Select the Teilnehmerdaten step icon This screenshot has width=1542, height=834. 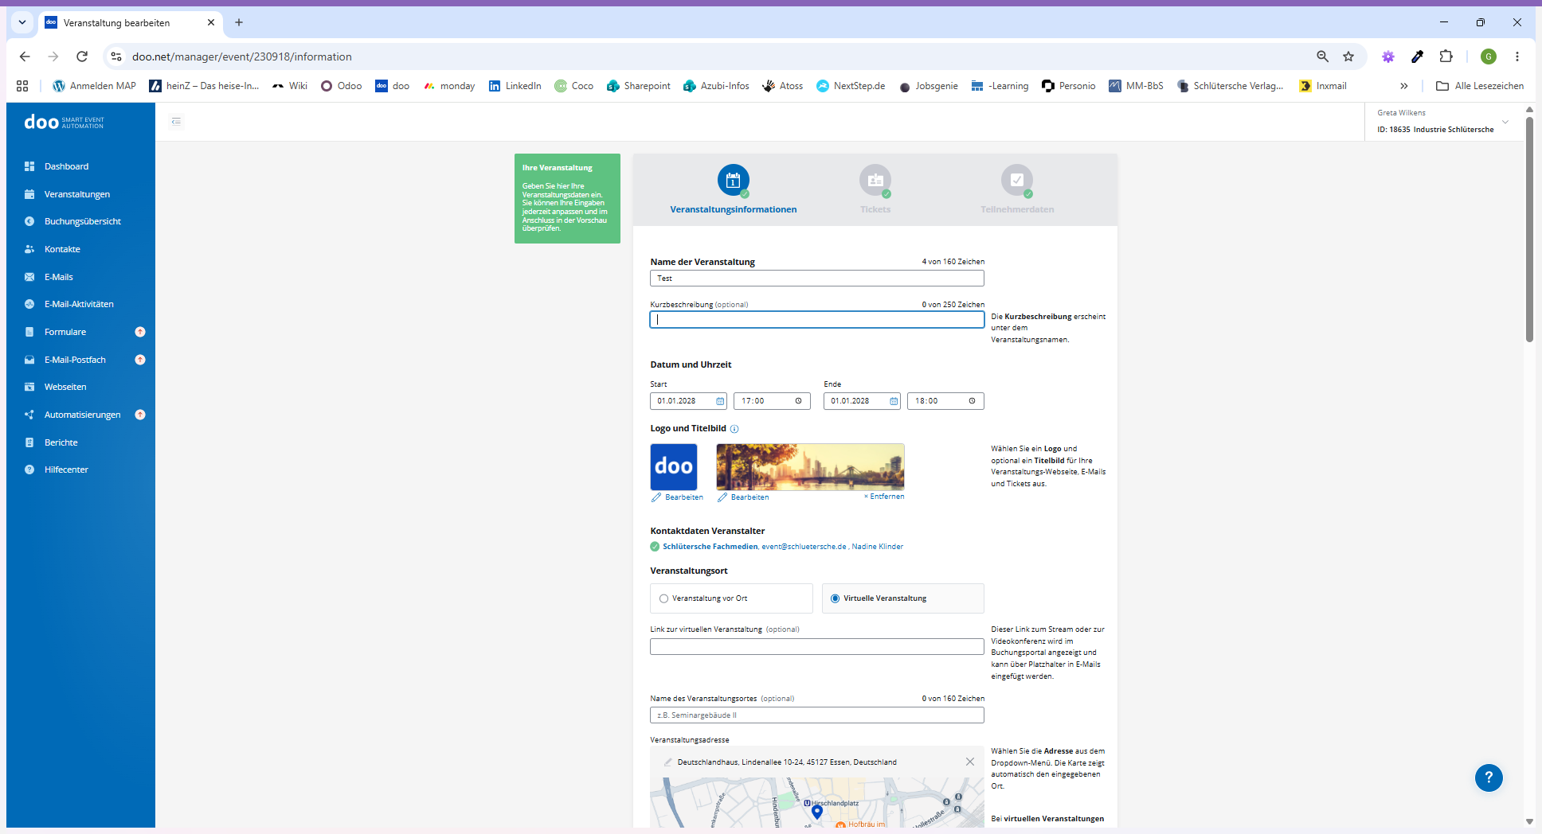pyautogui.click(x=1017, y=181)
